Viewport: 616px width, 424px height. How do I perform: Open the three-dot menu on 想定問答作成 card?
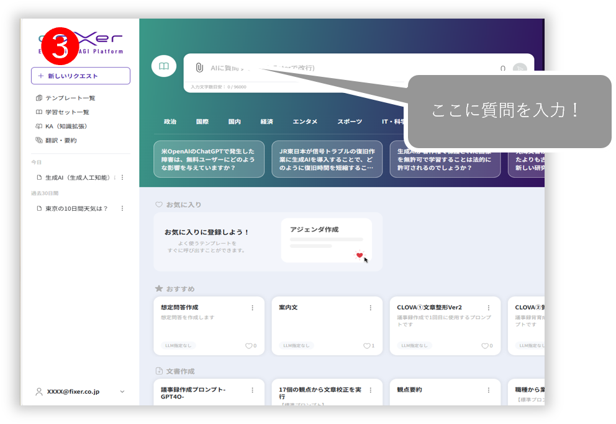pos(252,308)
